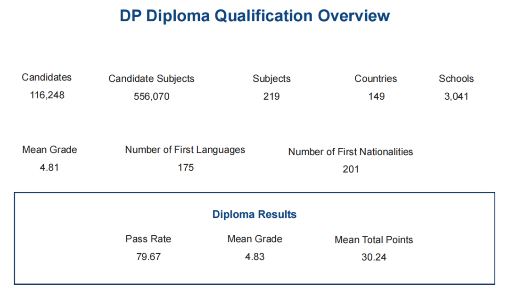Click the countries value 149
509x296 pixels.
[376, 96]
